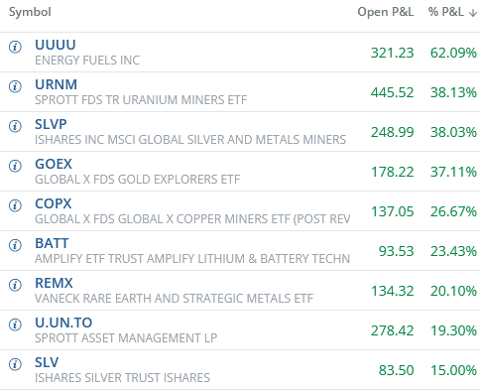Click the REMX info icon
480x390 pixels.
click(15, 285)
